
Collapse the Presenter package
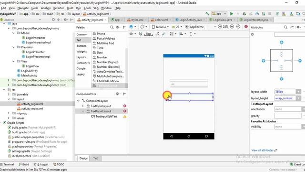tap(13, 47)
